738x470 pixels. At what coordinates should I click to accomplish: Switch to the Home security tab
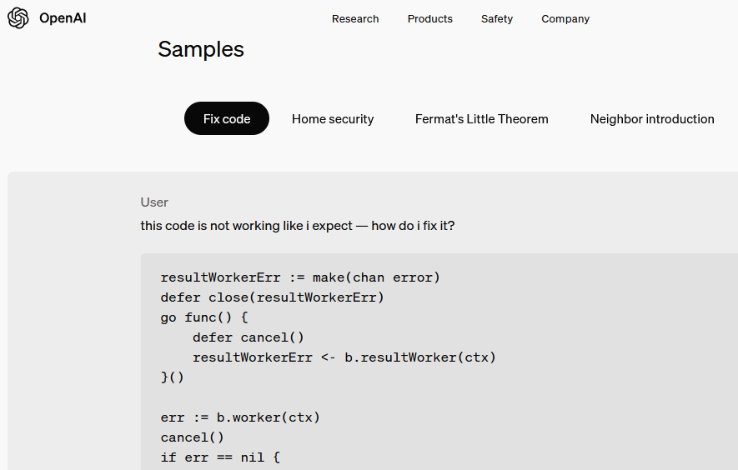pos(332,119)
